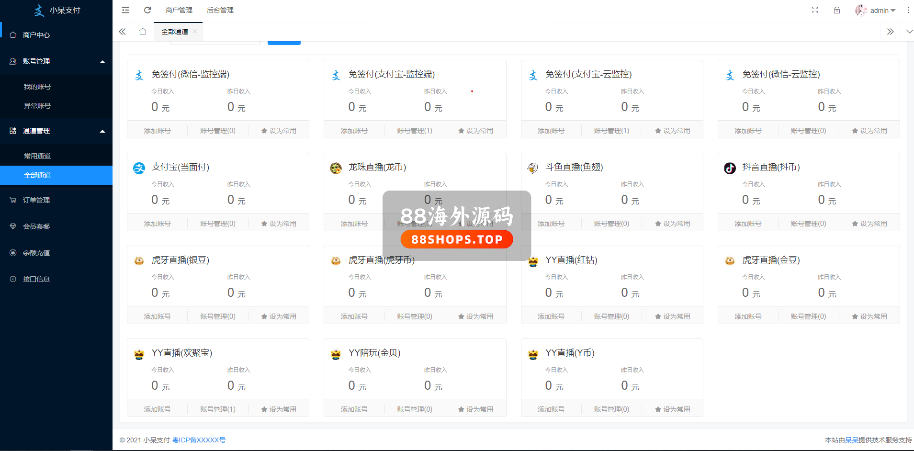Image resolution: width=914 pixels, height=451 pixels.
Task: Collapse the 账号管理 sidebar section
Action: pos(102,62)
